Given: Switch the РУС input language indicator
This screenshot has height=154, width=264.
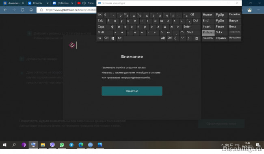Looking at the screenshot, I should 237,145.
